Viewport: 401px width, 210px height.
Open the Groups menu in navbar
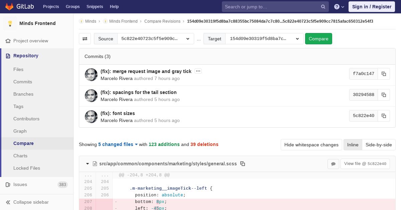click(73, 6)
